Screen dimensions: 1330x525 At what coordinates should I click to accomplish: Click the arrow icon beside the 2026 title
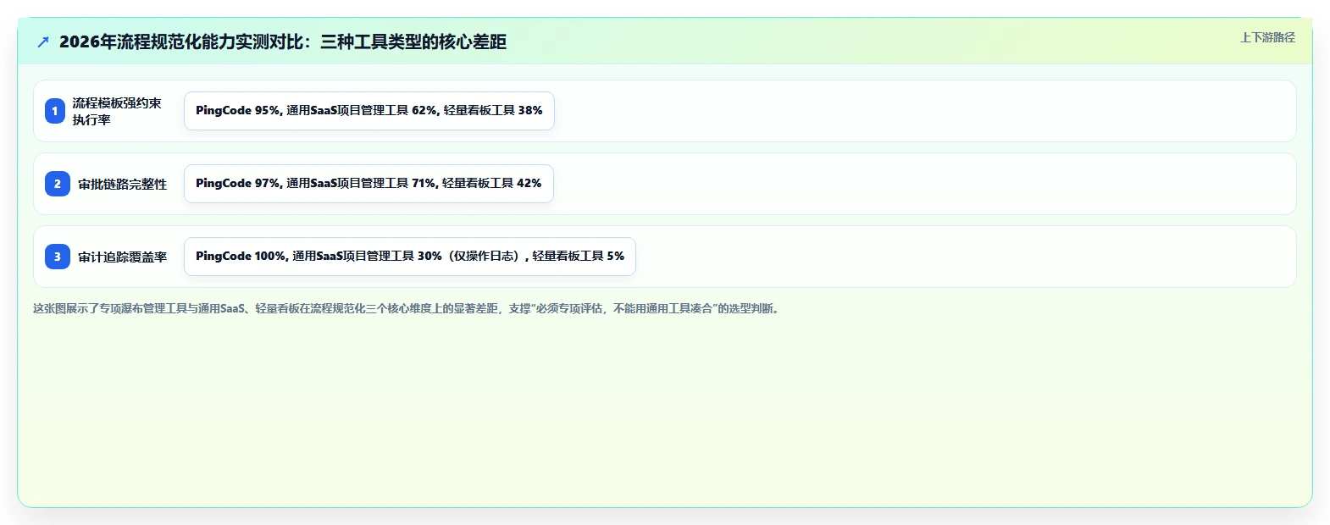43,41
